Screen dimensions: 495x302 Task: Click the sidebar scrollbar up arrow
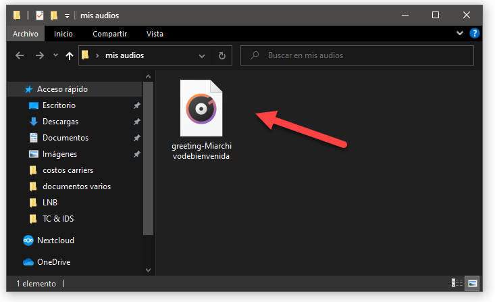click(x=149, y=77)
